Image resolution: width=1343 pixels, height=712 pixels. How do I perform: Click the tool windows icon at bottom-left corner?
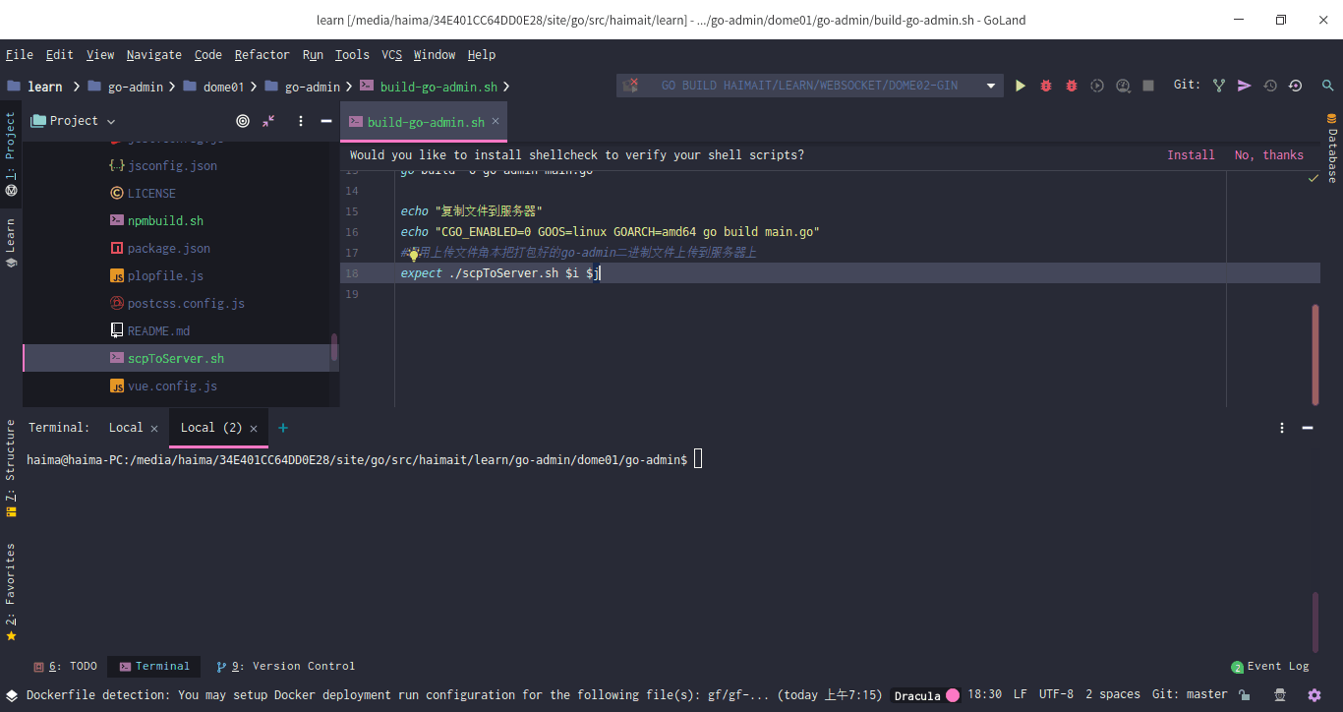(x=11, y=695)
